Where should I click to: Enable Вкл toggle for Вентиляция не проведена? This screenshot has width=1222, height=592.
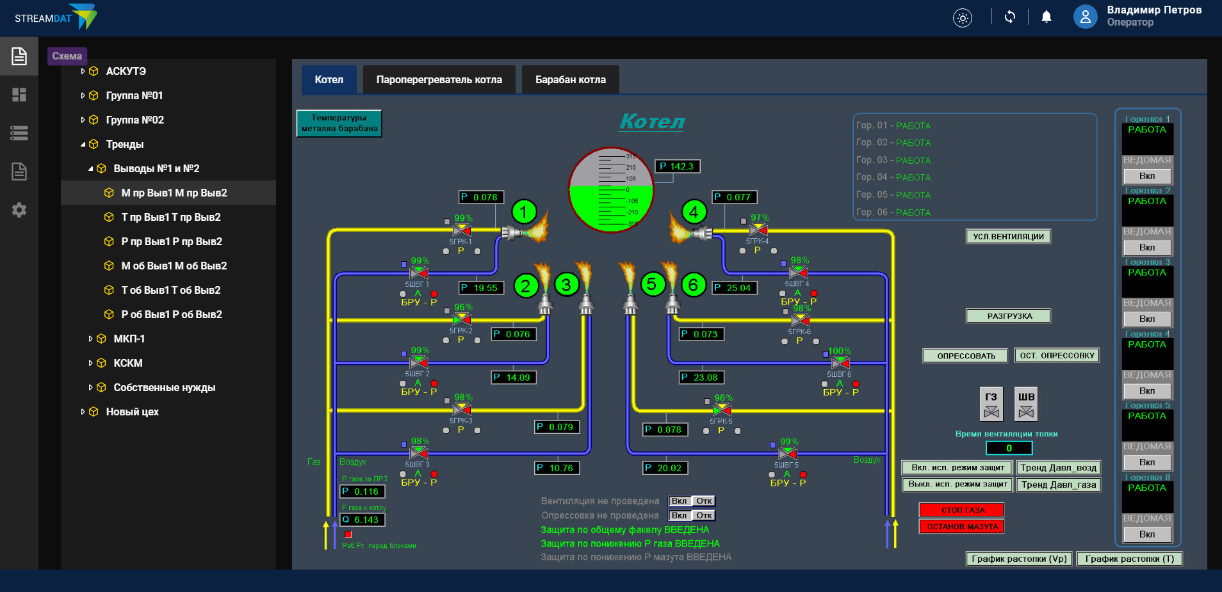tap(678, 500)
